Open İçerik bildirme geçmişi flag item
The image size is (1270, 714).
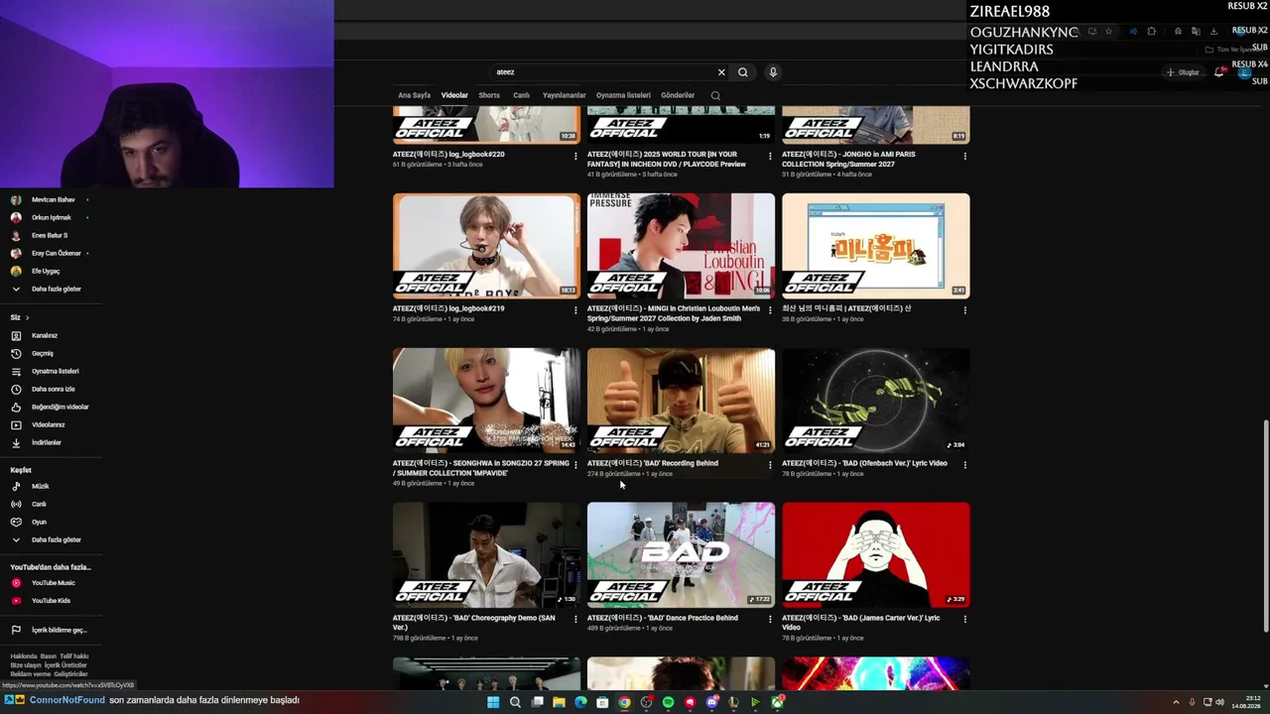point(59,630)
